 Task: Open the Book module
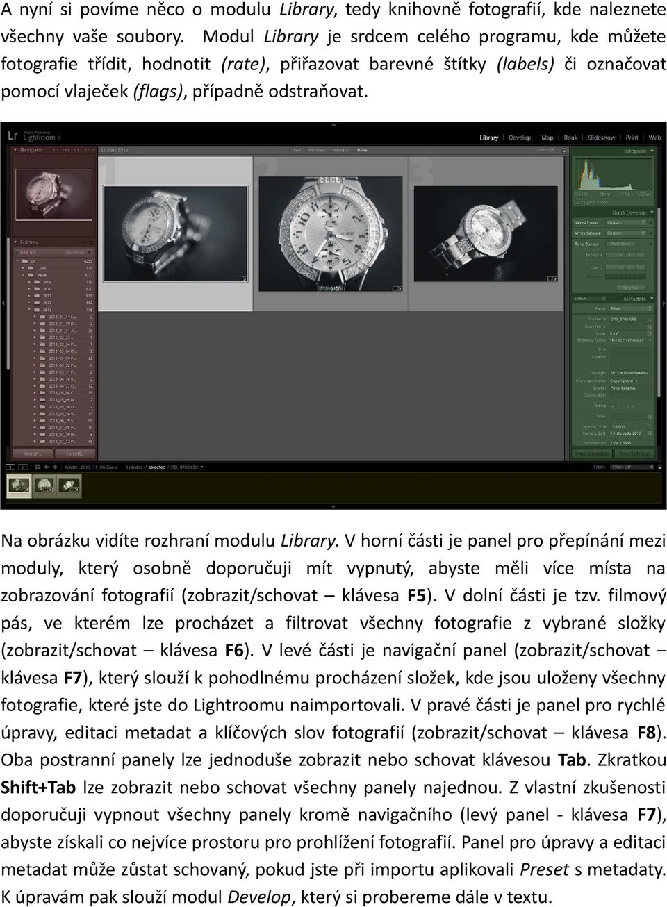coord(570,138)
